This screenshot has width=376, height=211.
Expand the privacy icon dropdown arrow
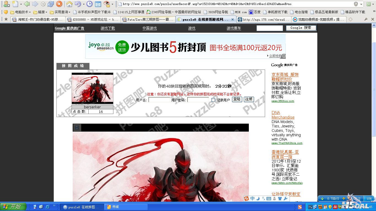coord(112,4)
